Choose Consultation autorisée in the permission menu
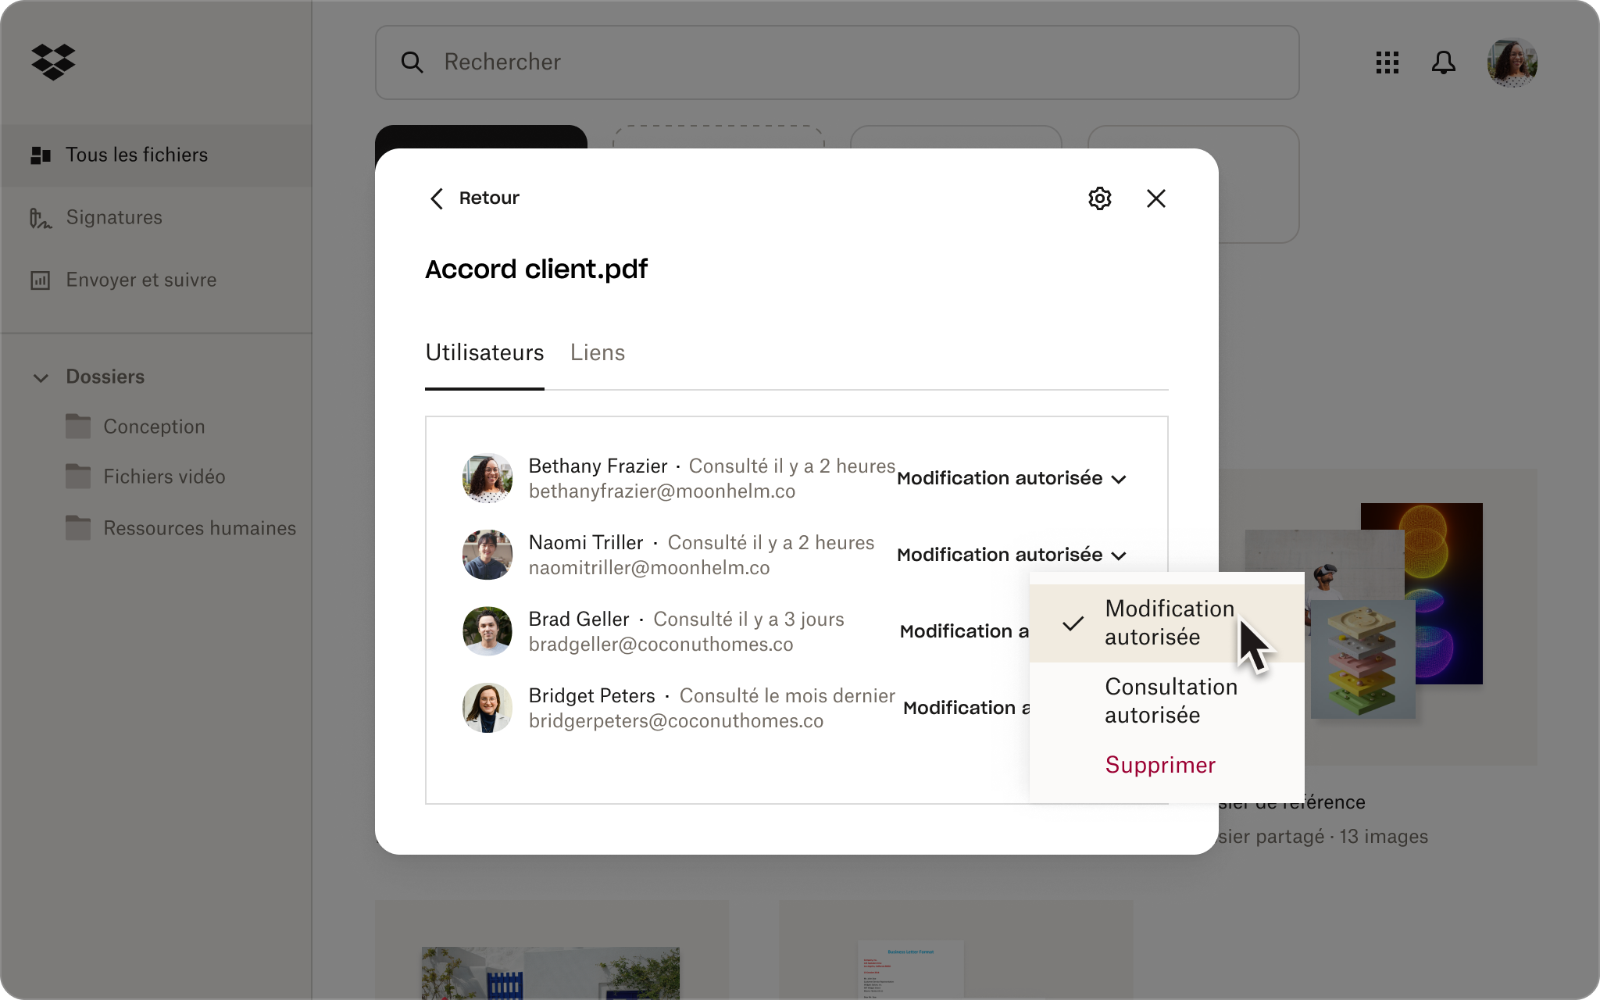Screen dimensions: 1600x1000 [1170, 700]
